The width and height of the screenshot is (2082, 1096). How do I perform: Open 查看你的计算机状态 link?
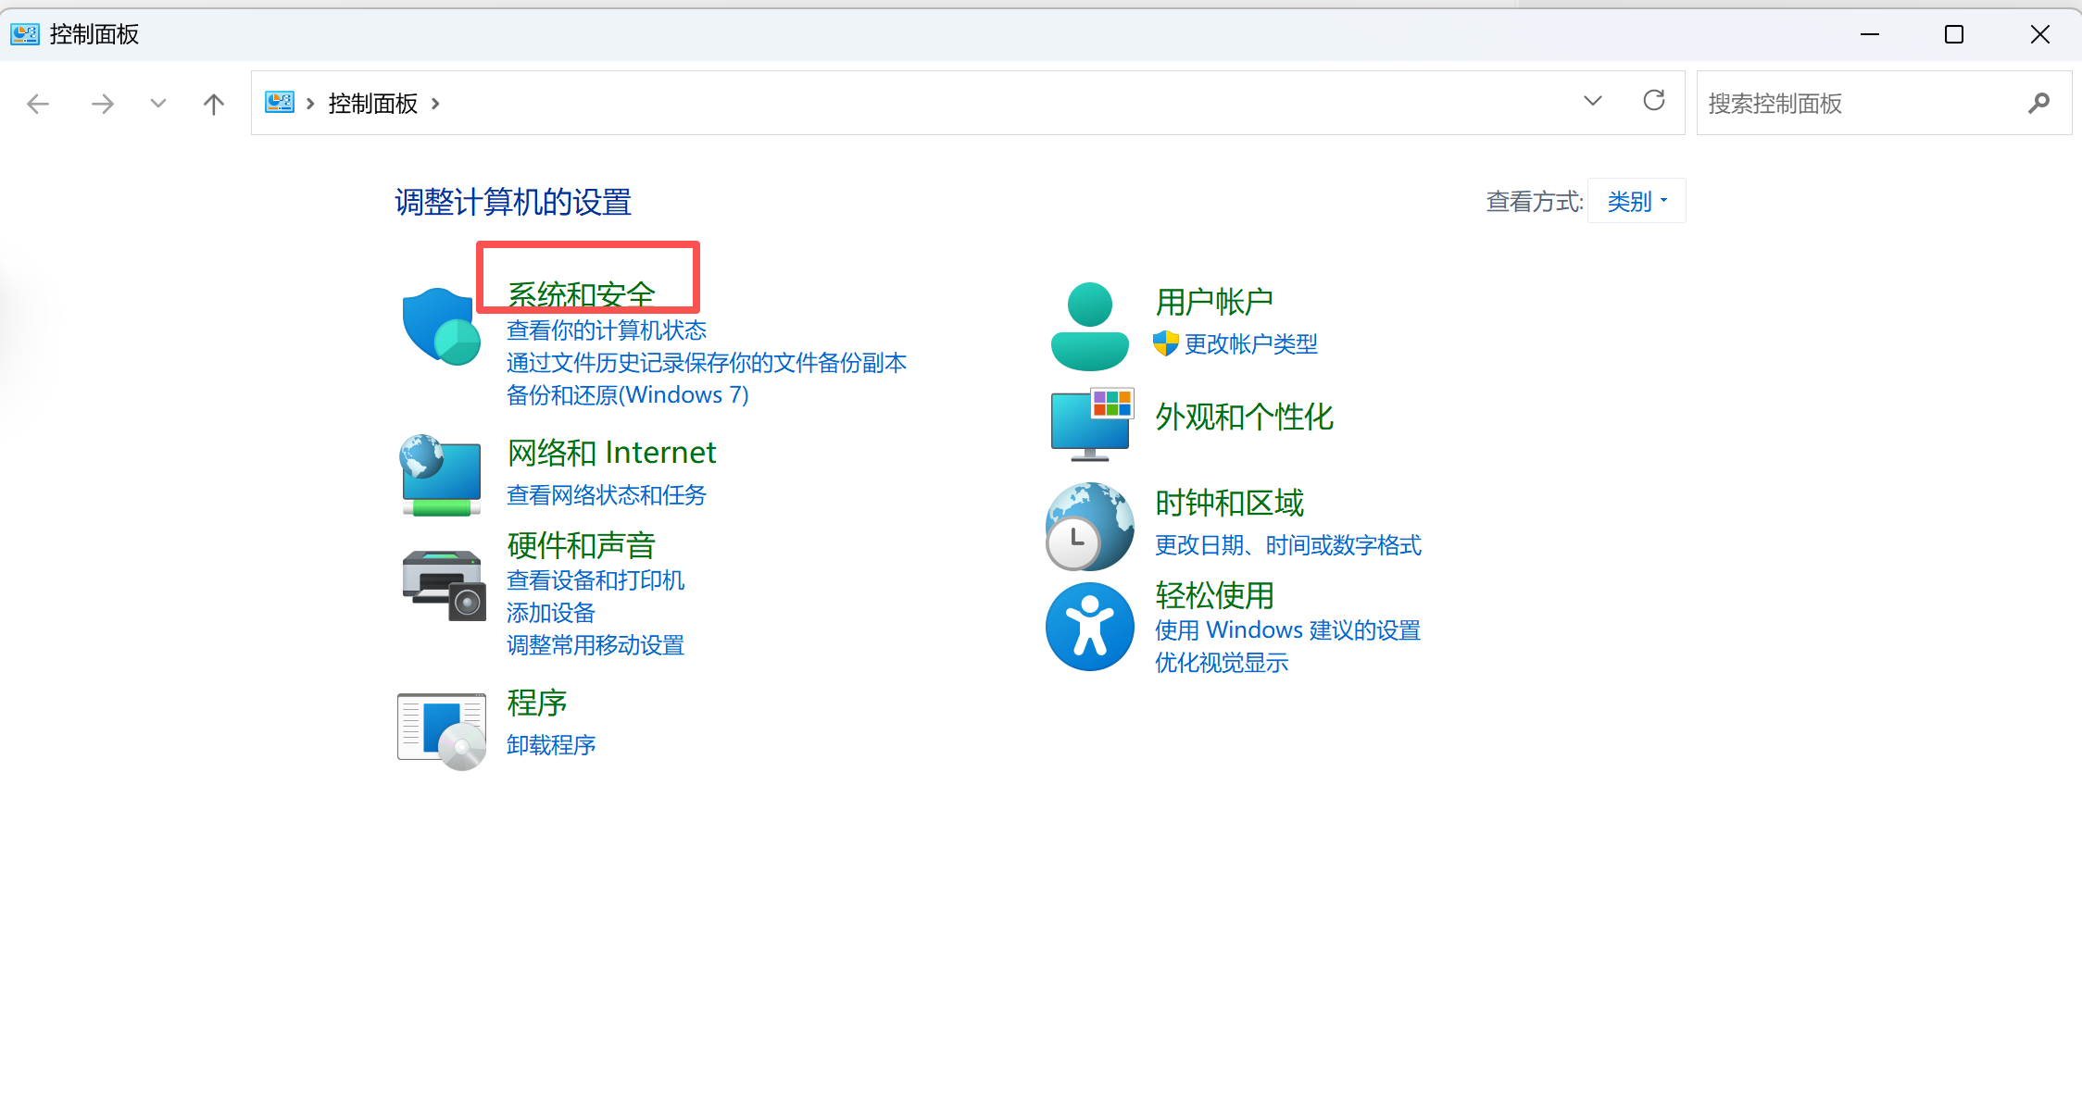(607, 330)
